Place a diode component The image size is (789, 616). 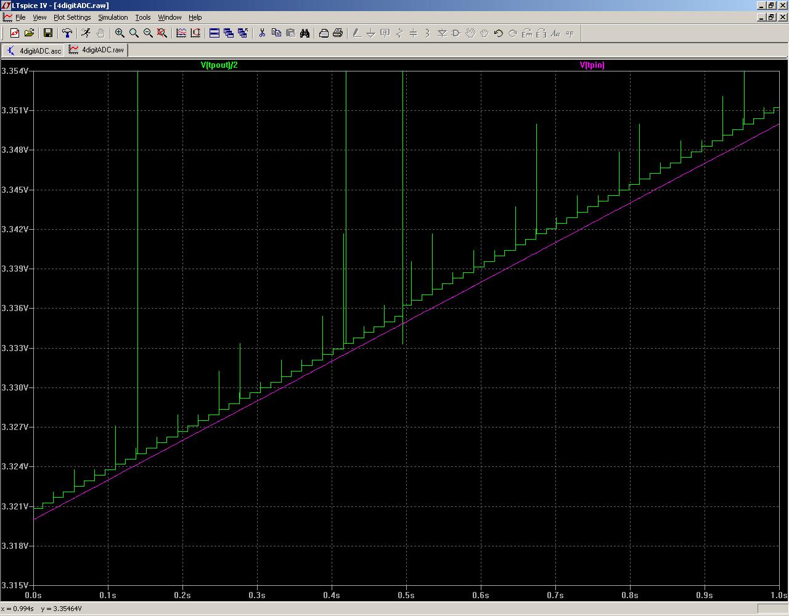point(442,33)
